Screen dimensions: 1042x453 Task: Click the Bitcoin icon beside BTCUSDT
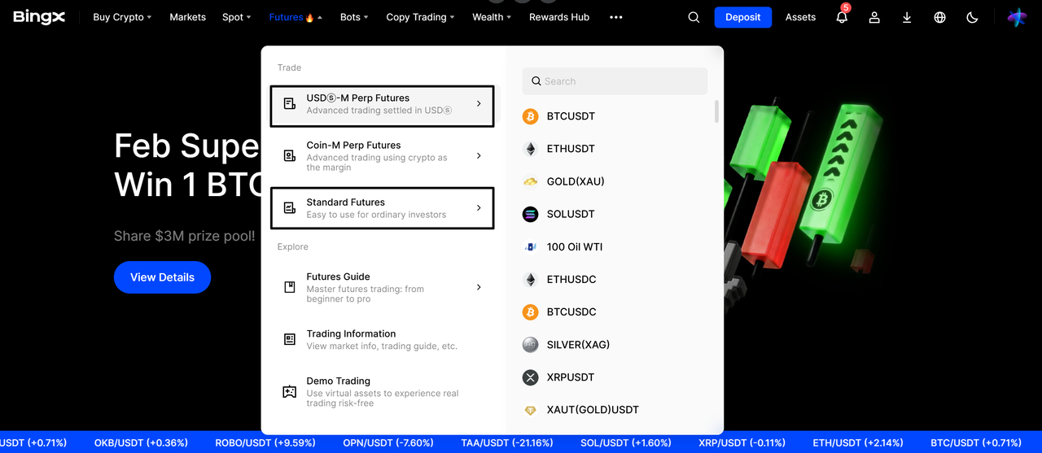(531, 116)
